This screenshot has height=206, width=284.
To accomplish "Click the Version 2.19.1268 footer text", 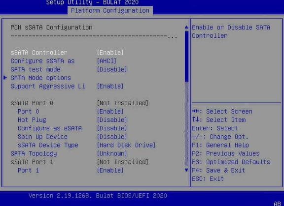I will click(x=98, y=196).
